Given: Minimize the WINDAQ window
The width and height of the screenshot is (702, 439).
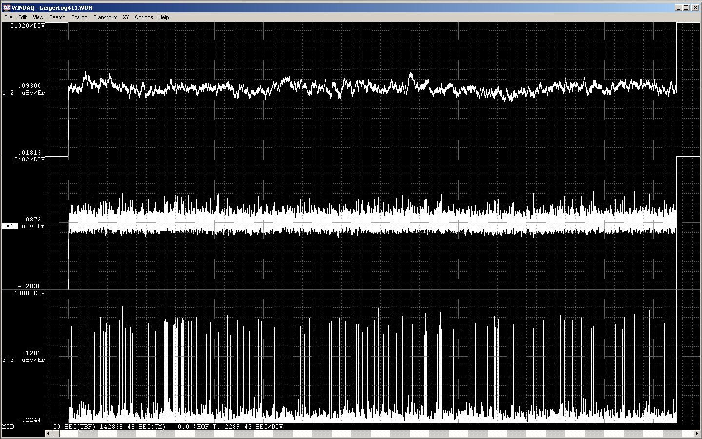Looking at the screenshot, I should coord(678,7).
